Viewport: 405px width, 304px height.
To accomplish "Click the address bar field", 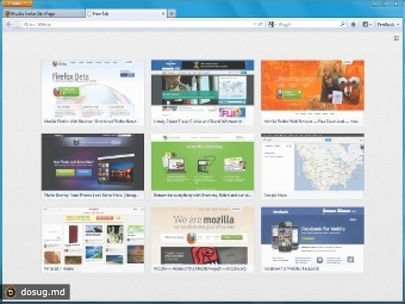I will [x=137, y=24].
